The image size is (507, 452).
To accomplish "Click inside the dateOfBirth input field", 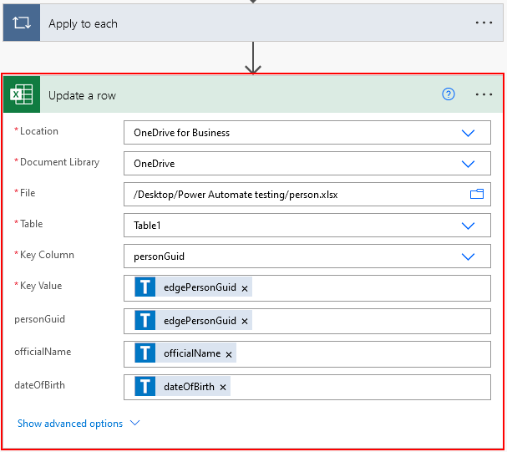I will point(307,387).
